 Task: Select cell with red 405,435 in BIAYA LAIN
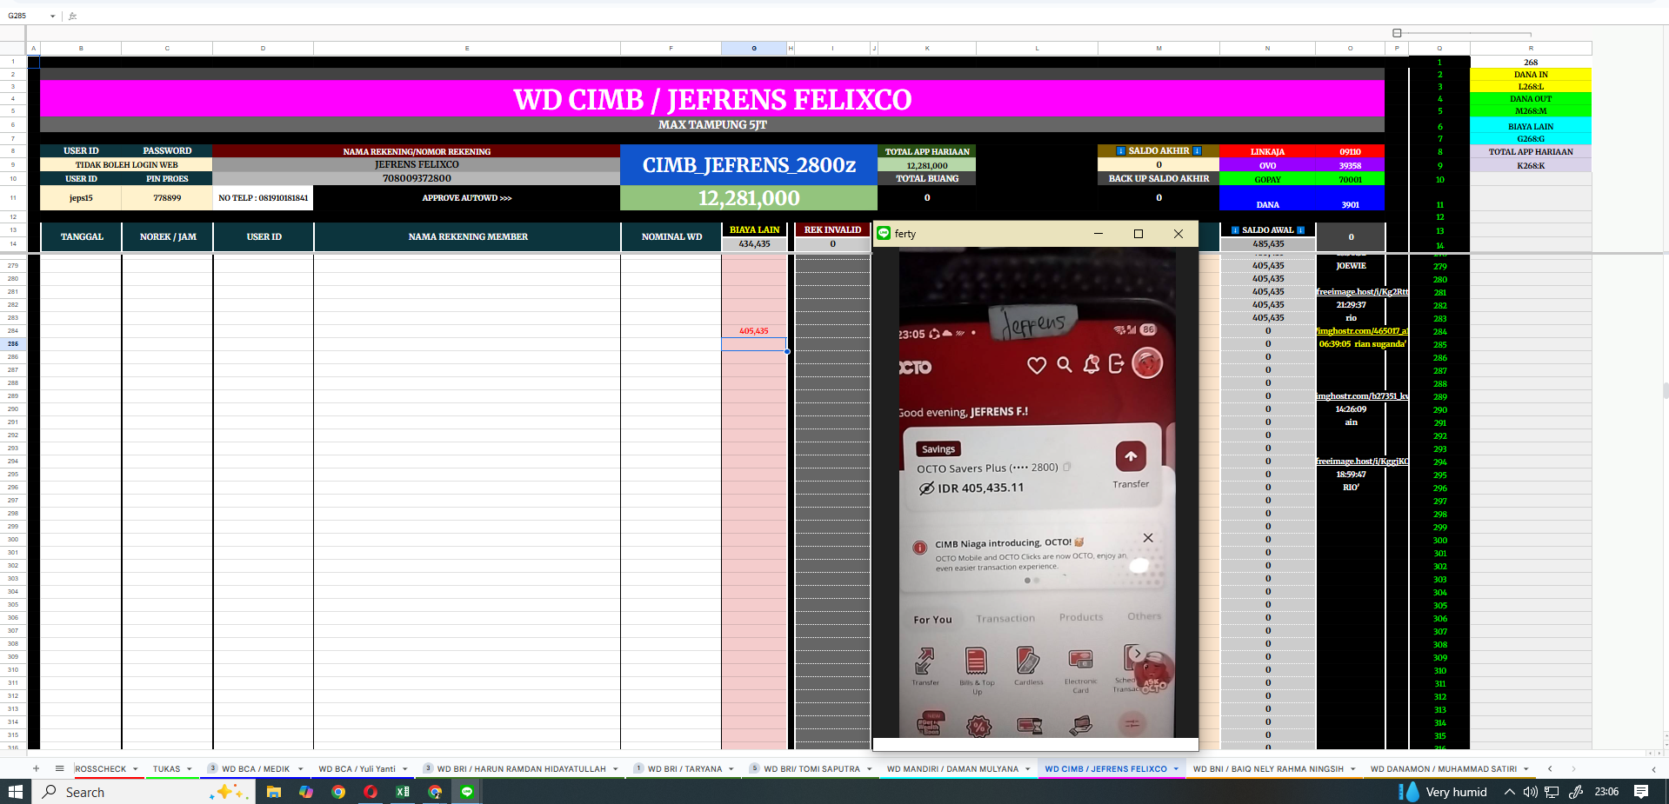(754, 331)
